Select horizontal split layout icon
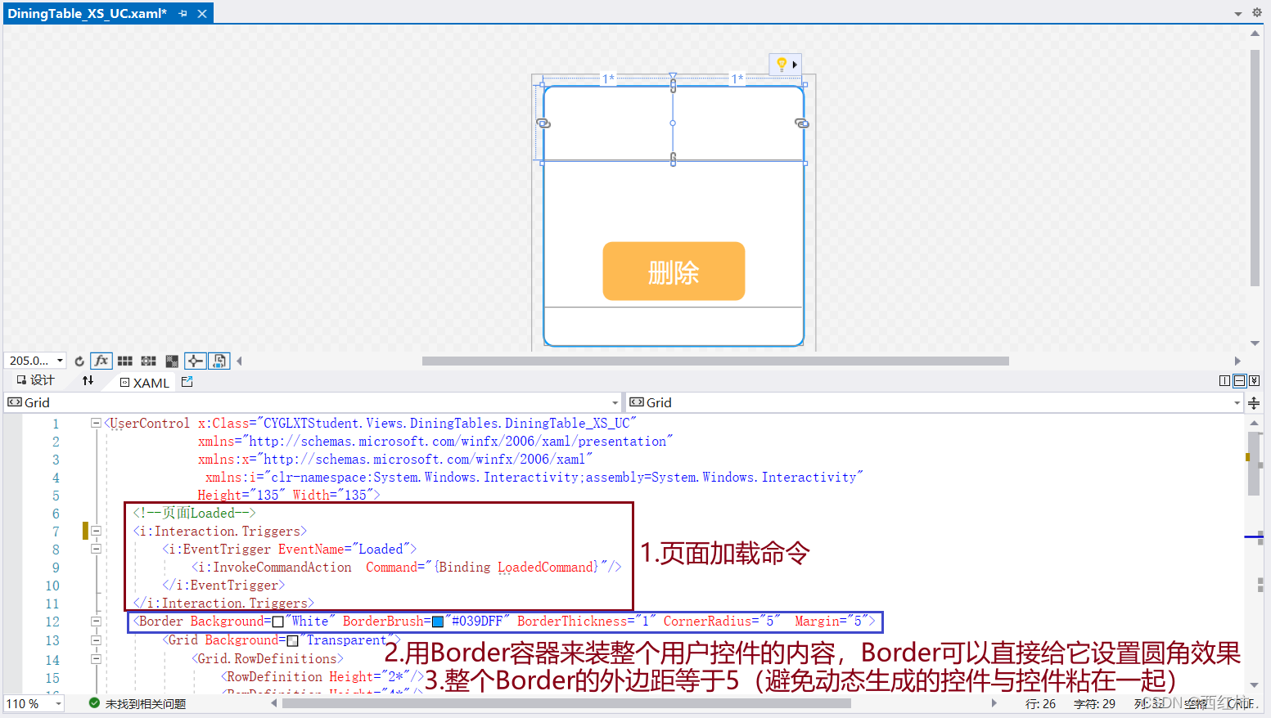The height and width of the screenshot is (718, 1271). click(x=1239, y=381)
